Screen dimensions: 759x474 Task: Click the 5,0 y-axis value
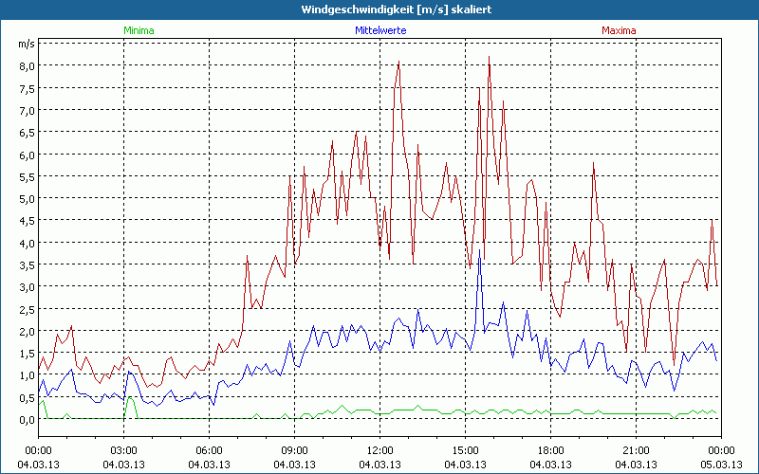tap(28, 199)
